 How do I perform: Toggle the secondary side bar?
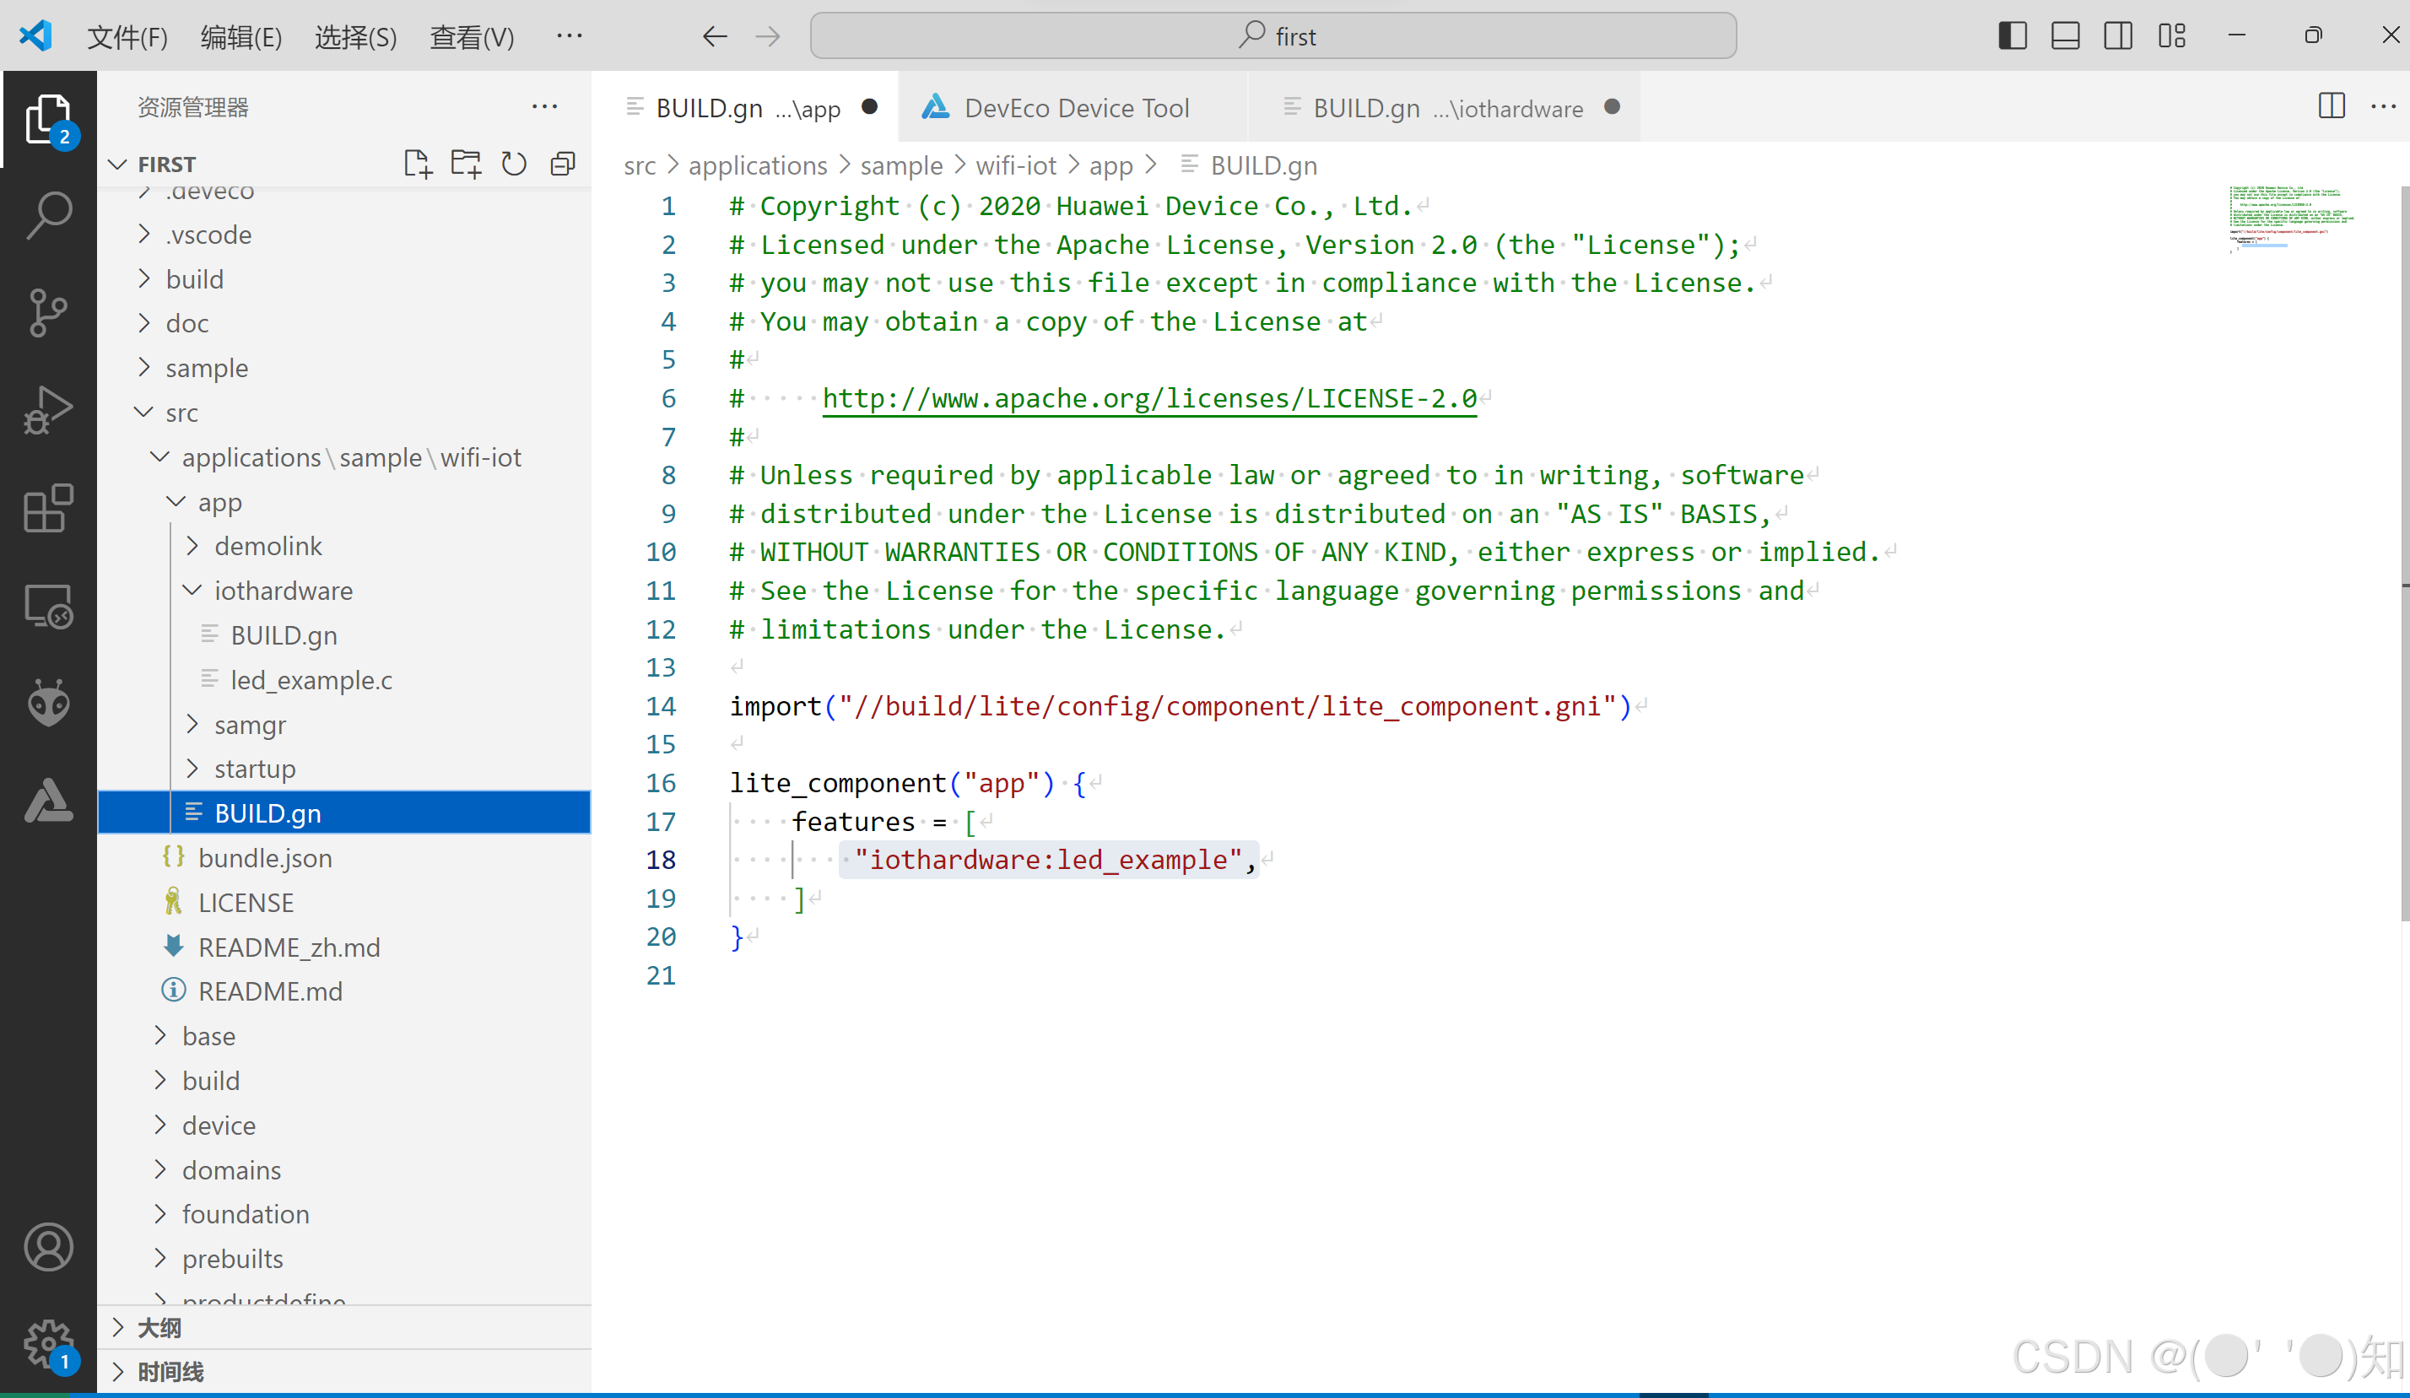(x=2117, y=36)
